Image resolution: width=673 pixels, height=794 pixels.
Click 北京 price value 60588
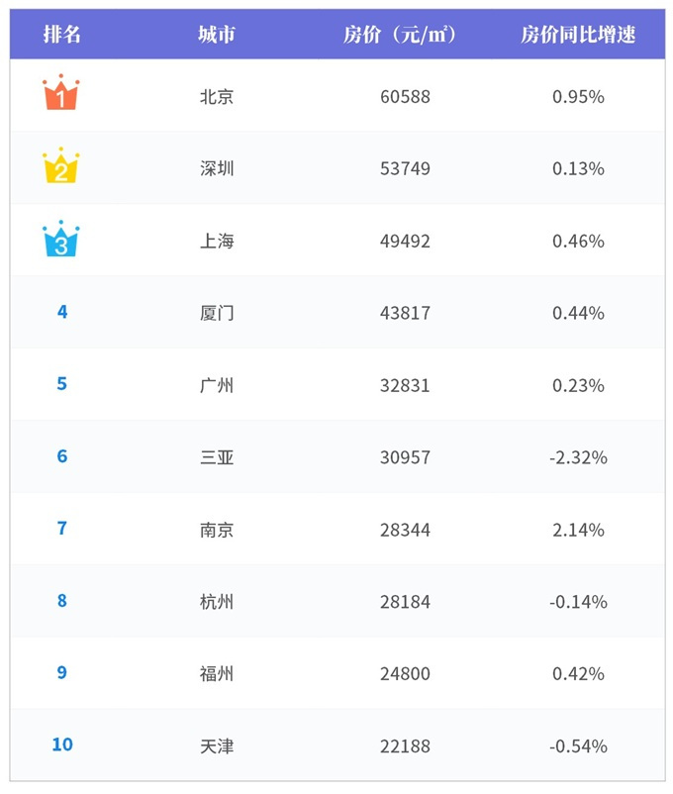tap(405, 97)
